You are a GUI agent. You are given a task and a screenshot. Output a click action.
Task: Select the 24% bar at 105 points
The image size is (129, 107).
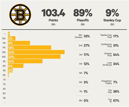pyautogui.click(x=36, y=52)
